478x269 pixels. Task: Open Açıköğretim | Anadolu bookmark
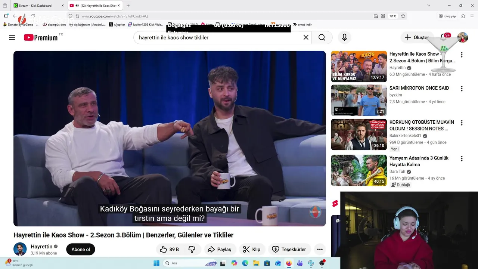[x=87, y=25]
